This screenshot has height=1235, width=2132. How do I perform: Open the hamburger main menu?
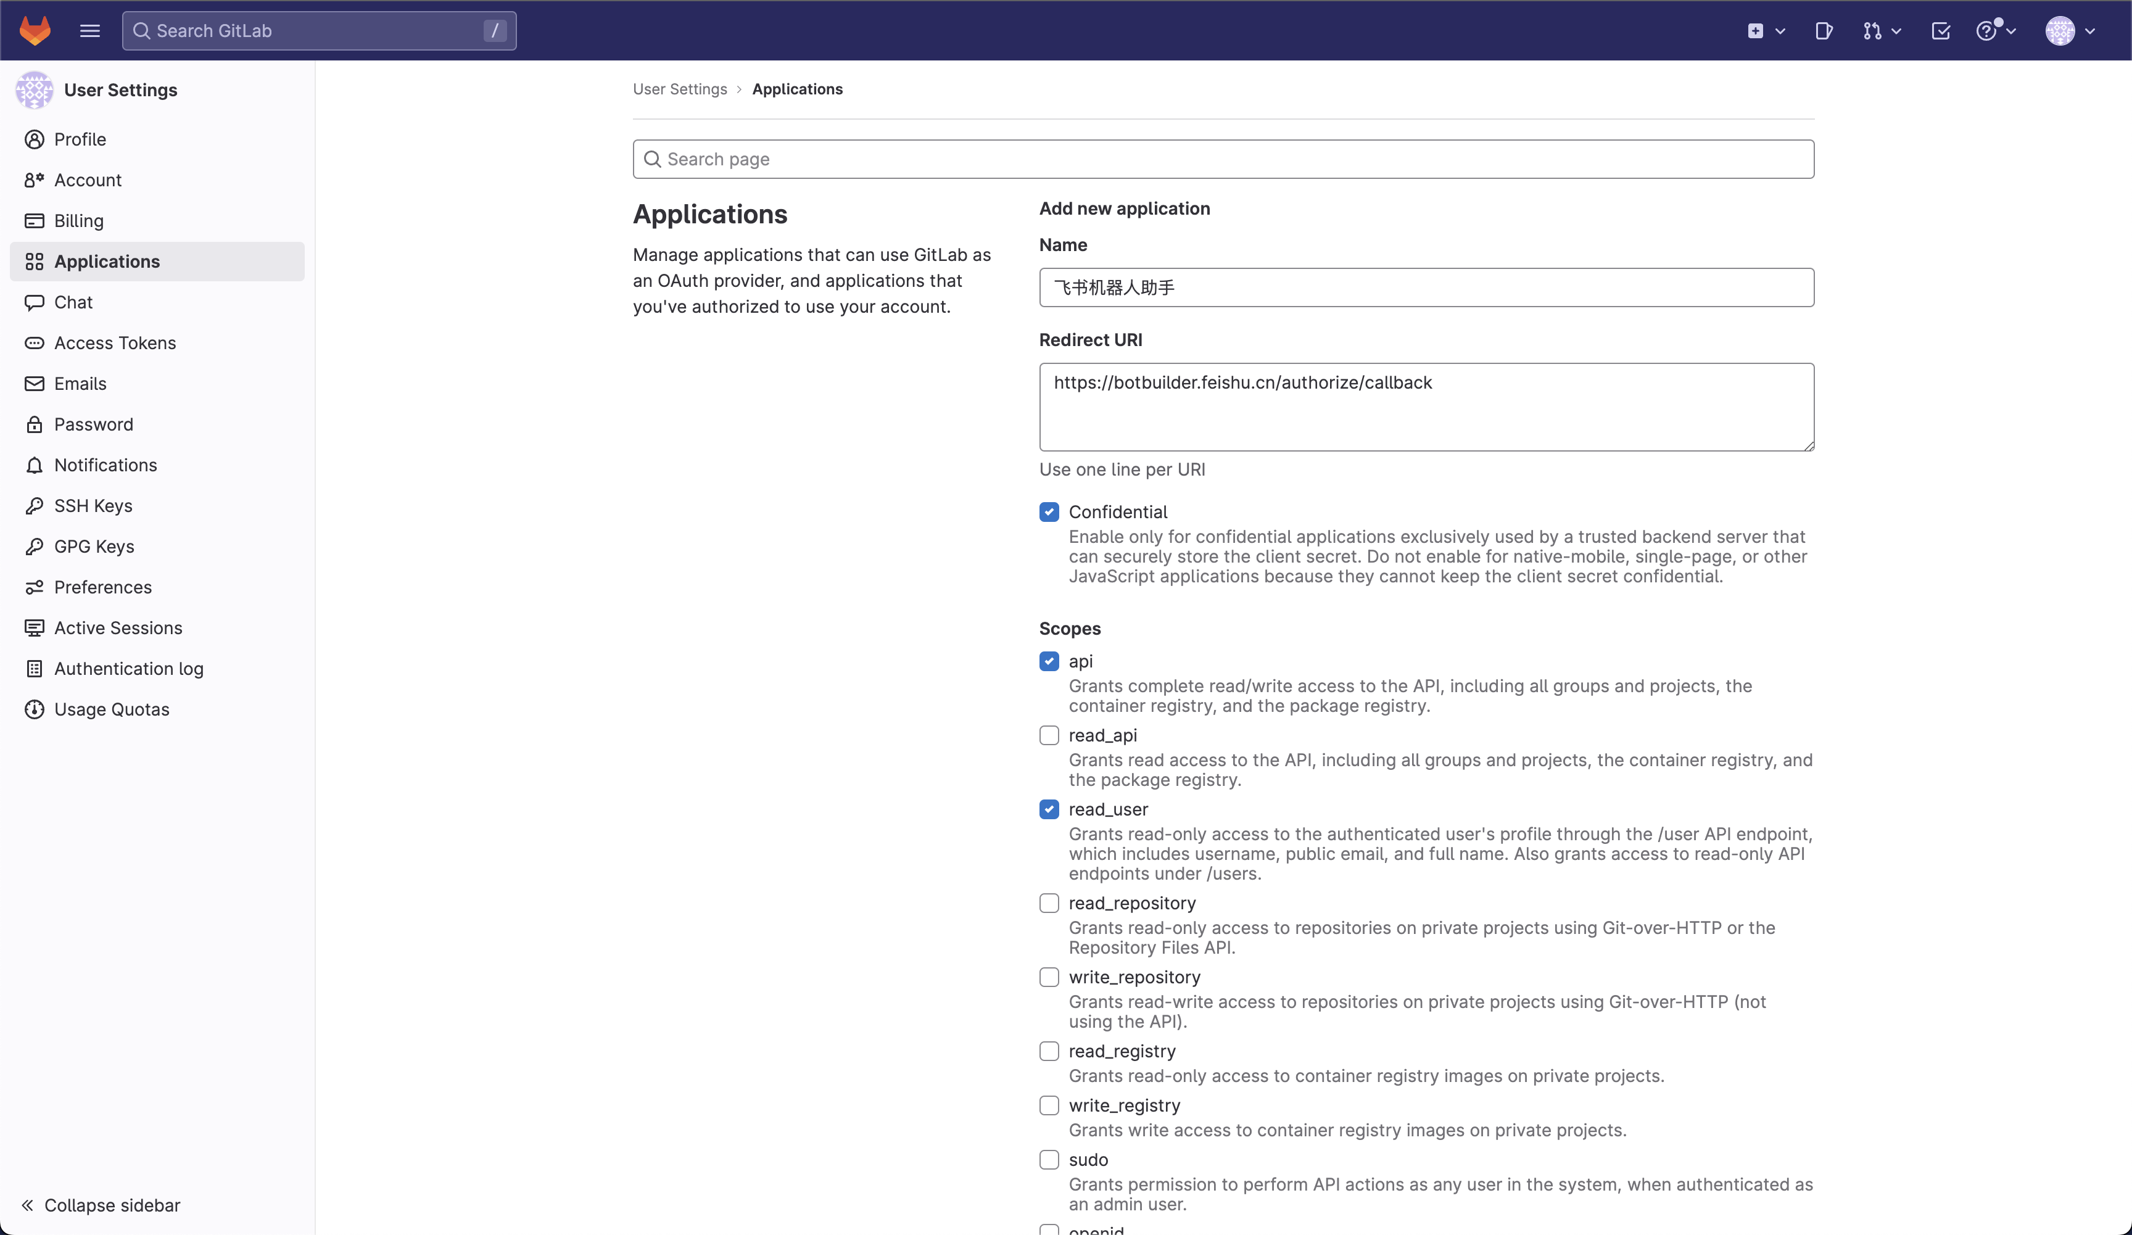click(89, 30)
